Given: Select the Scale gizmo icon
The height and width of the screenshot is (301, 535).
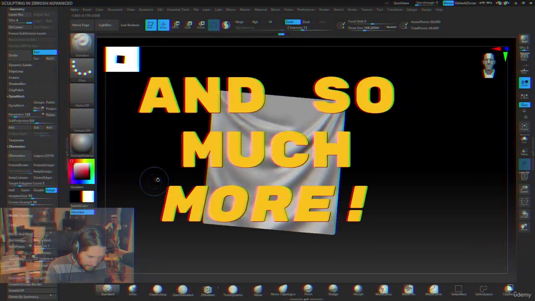Looking at the screenshot, I should (189, 25).
